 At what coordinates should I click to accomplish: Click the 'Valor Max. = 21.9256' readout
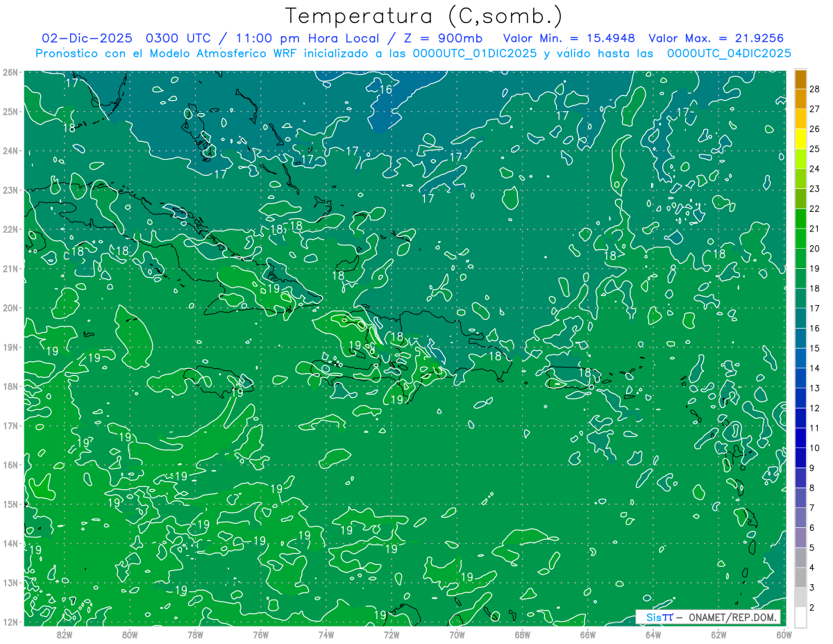[x=716, y=38]
